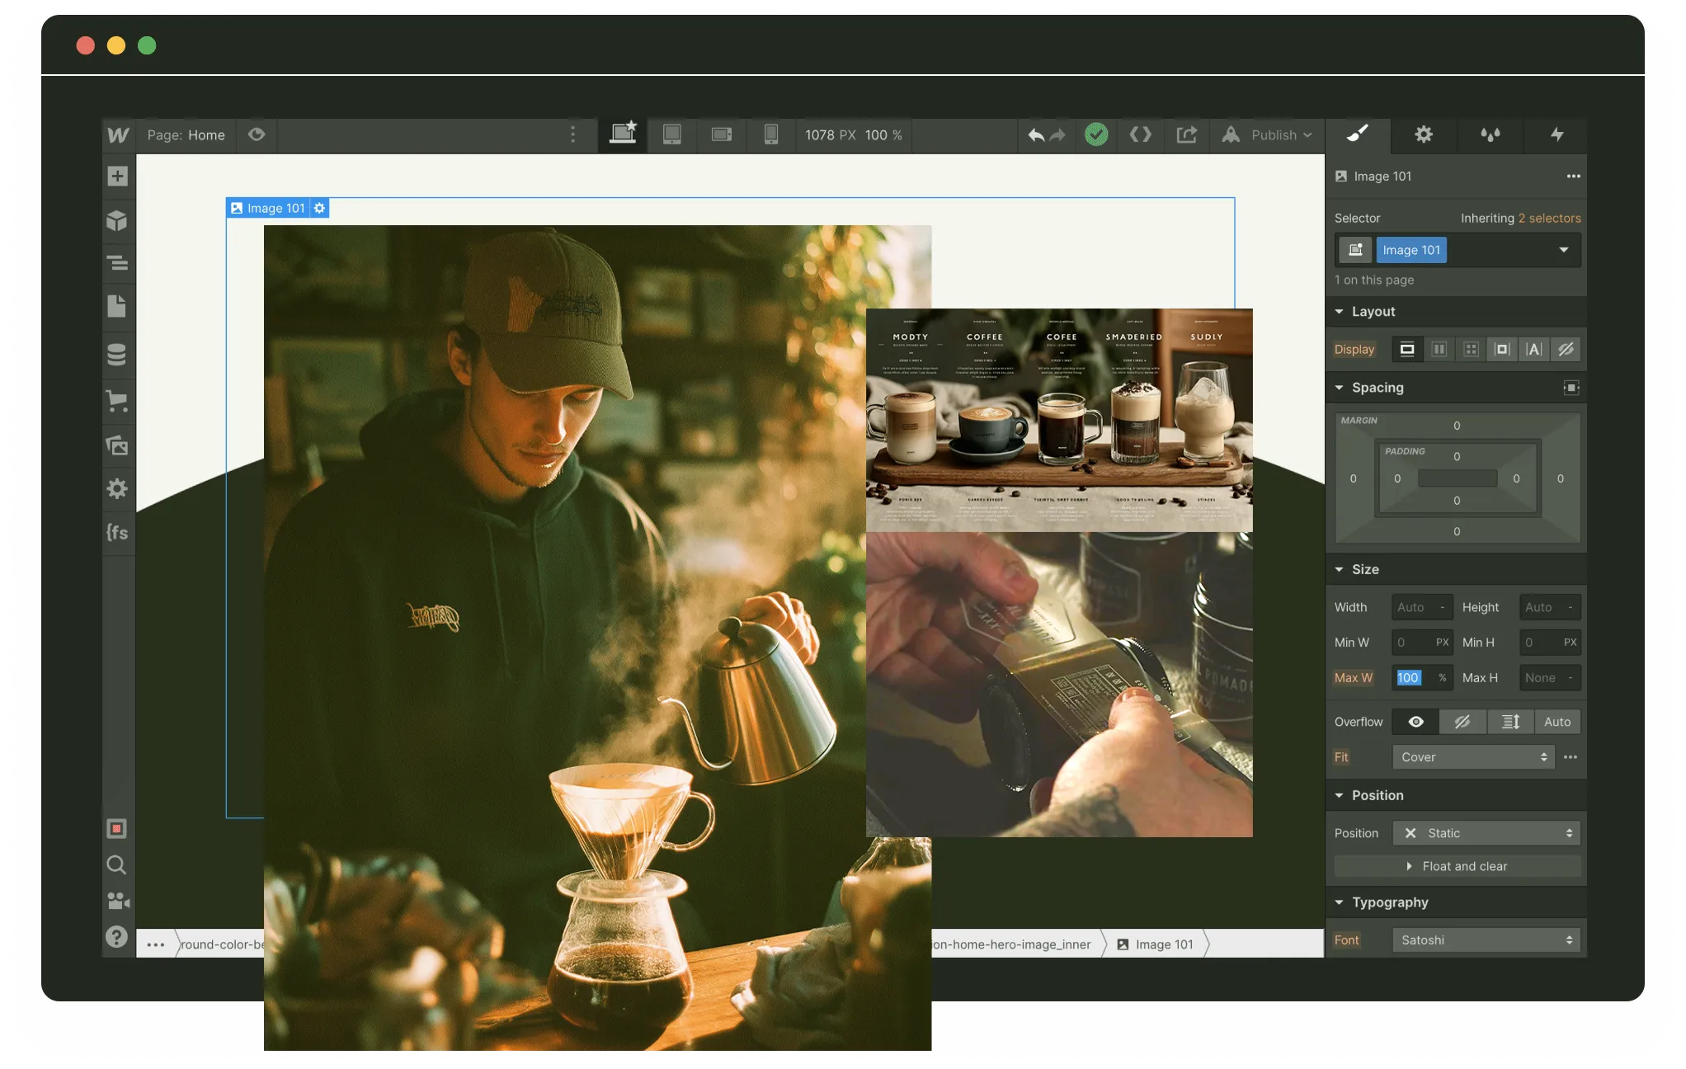Viewport: 1686px width, 1069px height.
Task: Set display to none
Action: pyautogui.click(x=1566, y=350)
